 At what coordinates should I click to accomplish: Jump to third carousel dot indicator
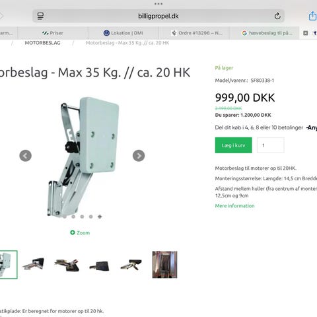[82, 217]
